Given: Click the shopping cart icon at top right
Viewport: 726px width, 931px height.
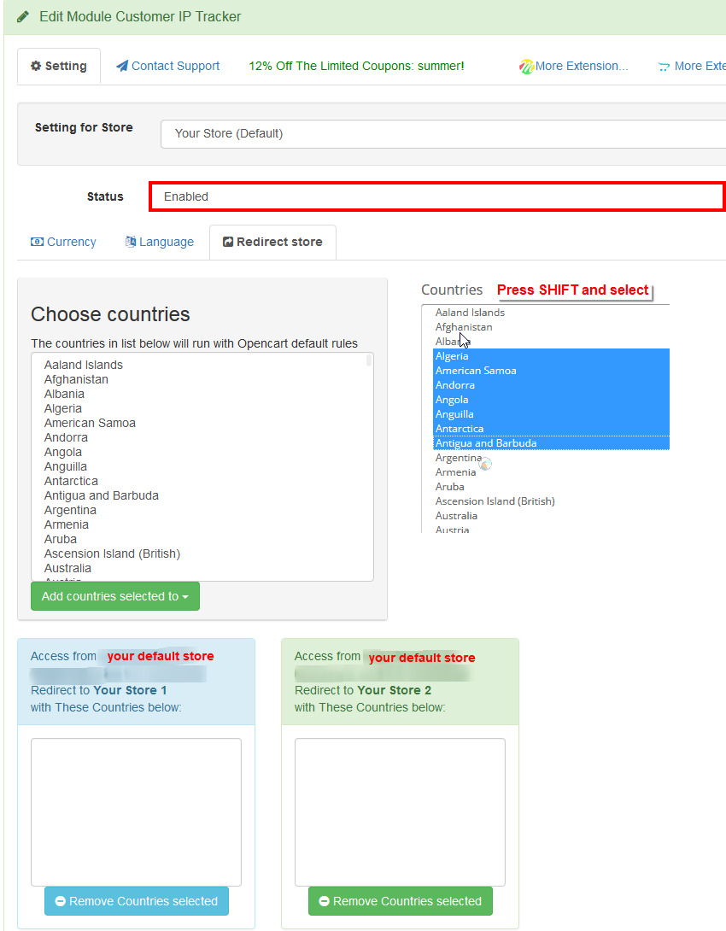Looking at the screenshot, I should (664, 67).
